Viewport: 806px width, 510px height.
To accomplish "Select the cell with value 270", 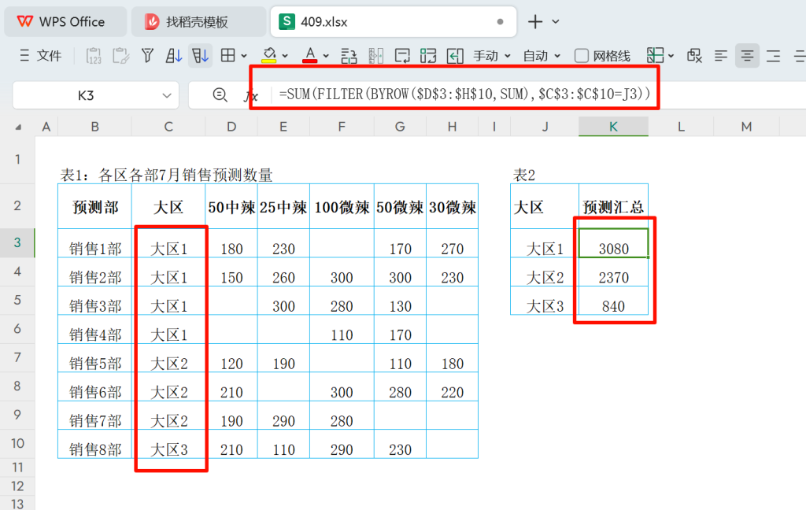I will pos(453,243).
